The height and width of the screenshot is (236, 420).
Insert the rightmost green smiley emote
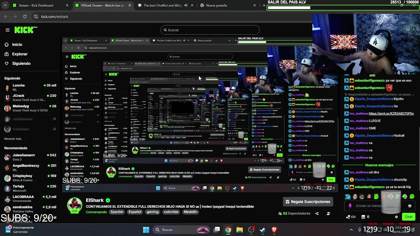coord(412,197)
